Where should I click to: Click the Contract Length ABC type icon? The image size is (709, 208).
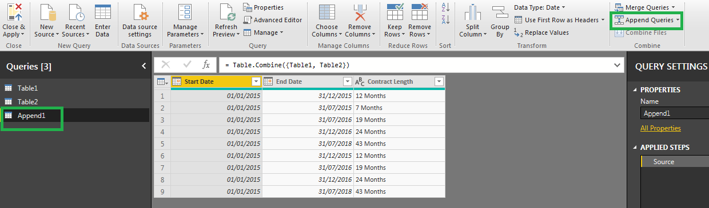click(x=360, y=81)
